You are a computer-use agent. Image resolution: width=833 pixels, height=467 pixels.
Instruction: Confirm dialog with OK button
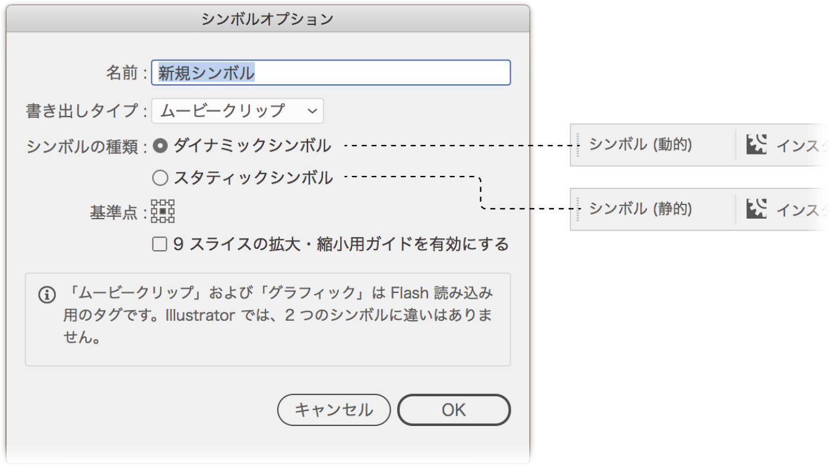tap(454, 410)
